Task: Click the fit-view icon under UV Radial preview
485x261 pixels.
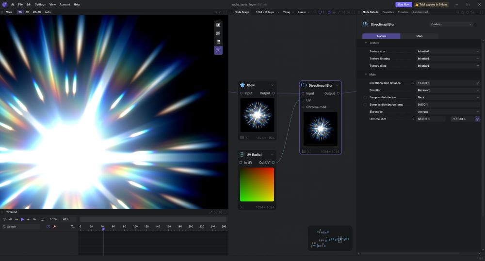Action: (x=242, y=207)
